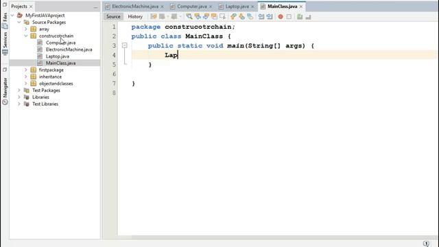The height and width of the screenshot is (247, 439).
Task: Expand inheritance package node
Action: (x=26, y=76)
